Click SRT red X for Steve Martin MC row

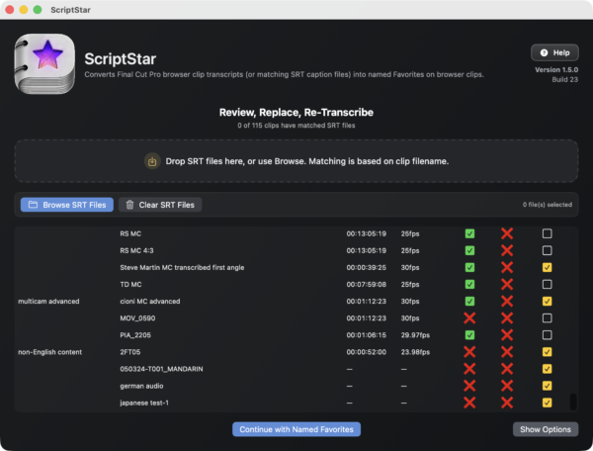point(507,267)
